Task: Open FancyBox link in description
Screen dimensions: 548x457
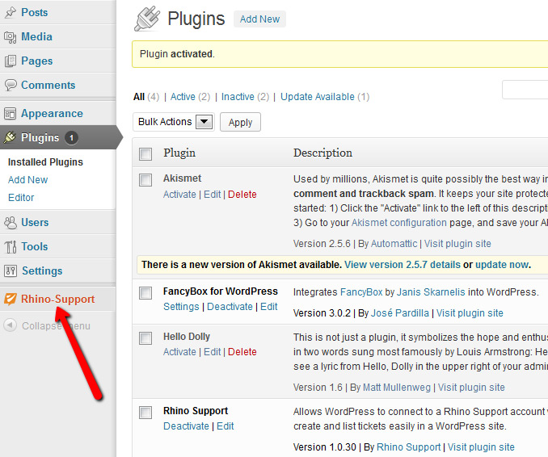Action: 361,291
